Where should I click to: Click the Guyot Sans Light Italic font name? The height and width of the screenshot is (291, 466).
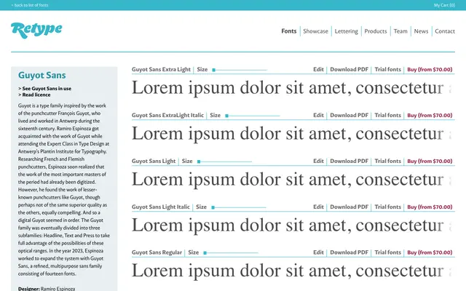[161, 207]
